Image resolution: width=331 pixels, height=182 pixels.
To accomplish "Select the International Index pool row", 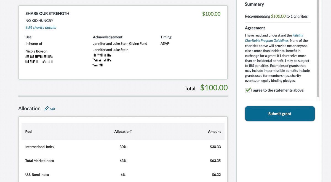I will (x=40, y=147).
